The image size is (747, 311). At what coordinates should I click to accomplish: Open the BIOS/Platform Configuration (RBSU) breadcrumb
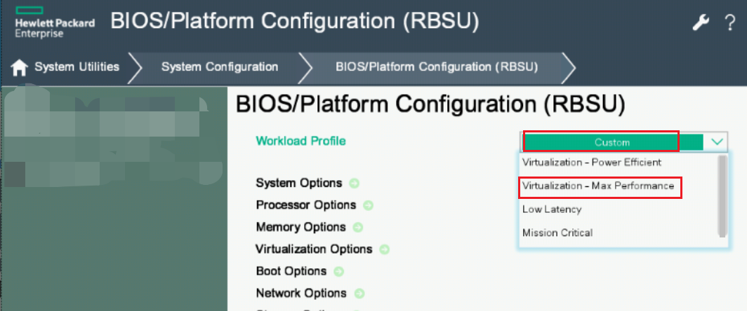tap(437, 67)
